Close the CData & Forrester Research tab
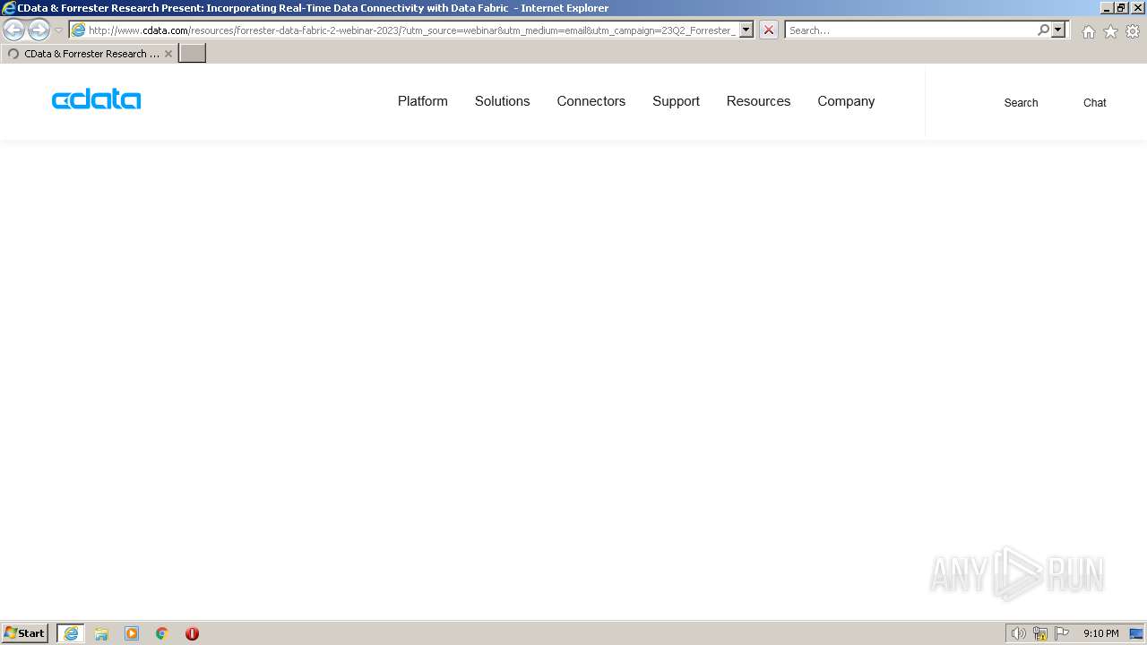The height and width of the screenshot is (645, 1147). pyautogui.click(x=168, y=54)
